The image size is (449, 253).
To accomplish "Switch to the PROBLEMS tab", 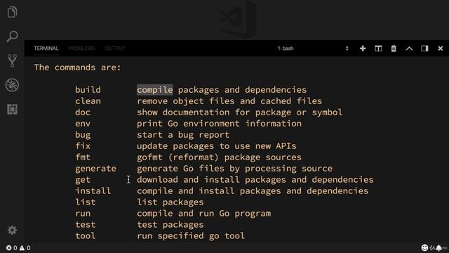I will click(x=81, y=48).
